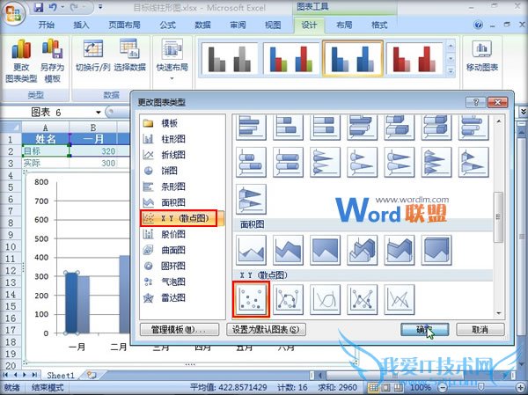Click 取消 (Cancel) button in dialog
The height and width of the screenshot is (395, 528).
[x=480, y=329]
